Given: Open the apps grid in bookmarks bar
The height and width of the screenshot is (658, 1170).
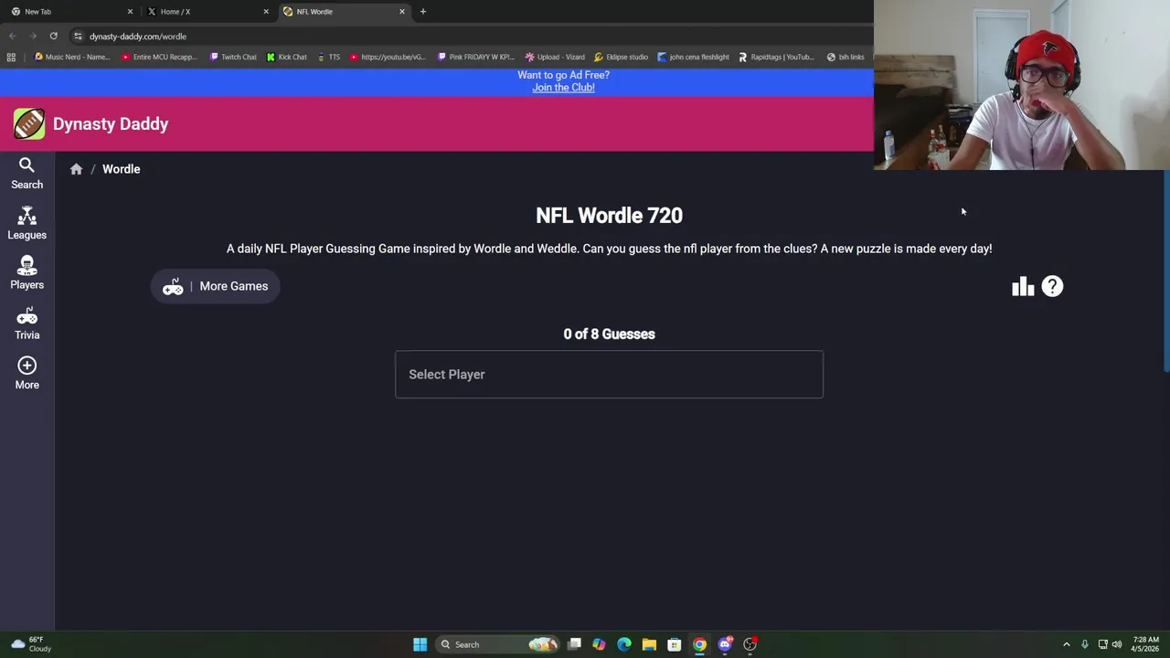Looking at the screenshot, I should (x=11, y=57).
